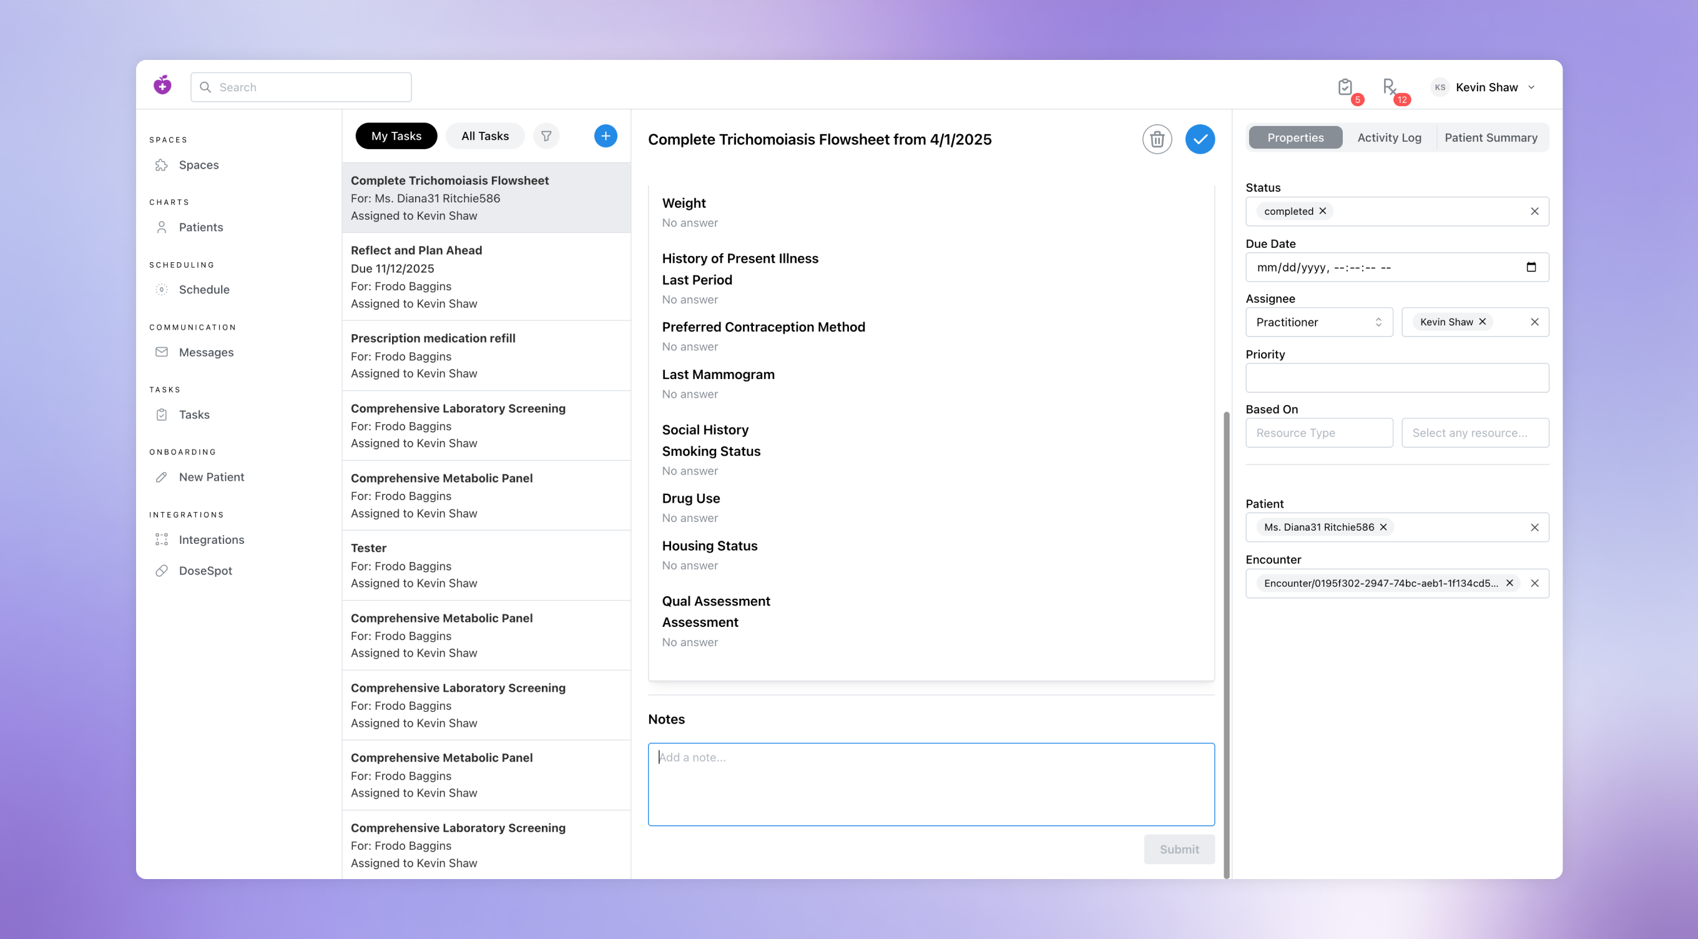Submit the note
The width and height of the screenshot is (1698, 939).
tap(1179, 849)
